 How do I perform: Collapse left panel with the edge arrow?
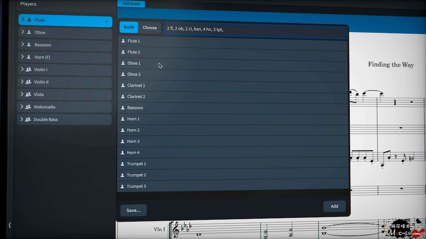coord(10,225)
